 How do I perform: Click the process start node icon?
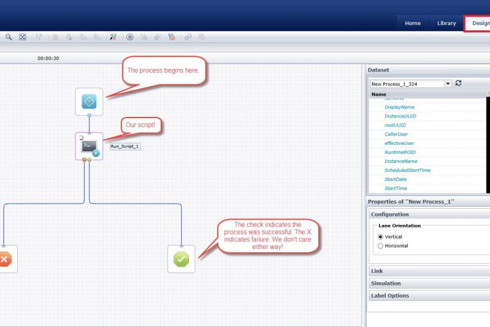pyautogui.click(x=89, y=102)
